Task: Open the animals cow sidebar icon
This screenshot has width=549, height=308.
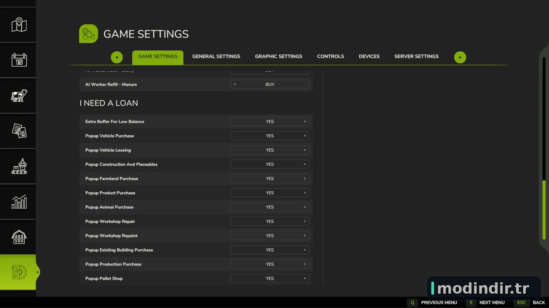Action: pos(19,95)
